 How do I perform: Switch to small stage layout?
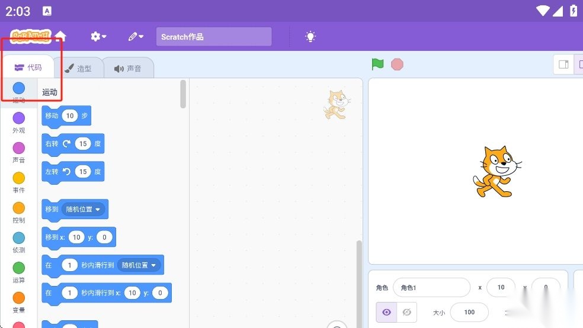[563, 65]
